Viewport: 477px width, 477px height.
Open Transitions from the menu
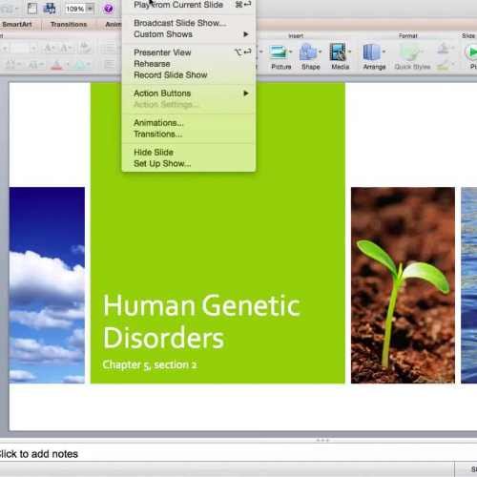coord(189,134)
